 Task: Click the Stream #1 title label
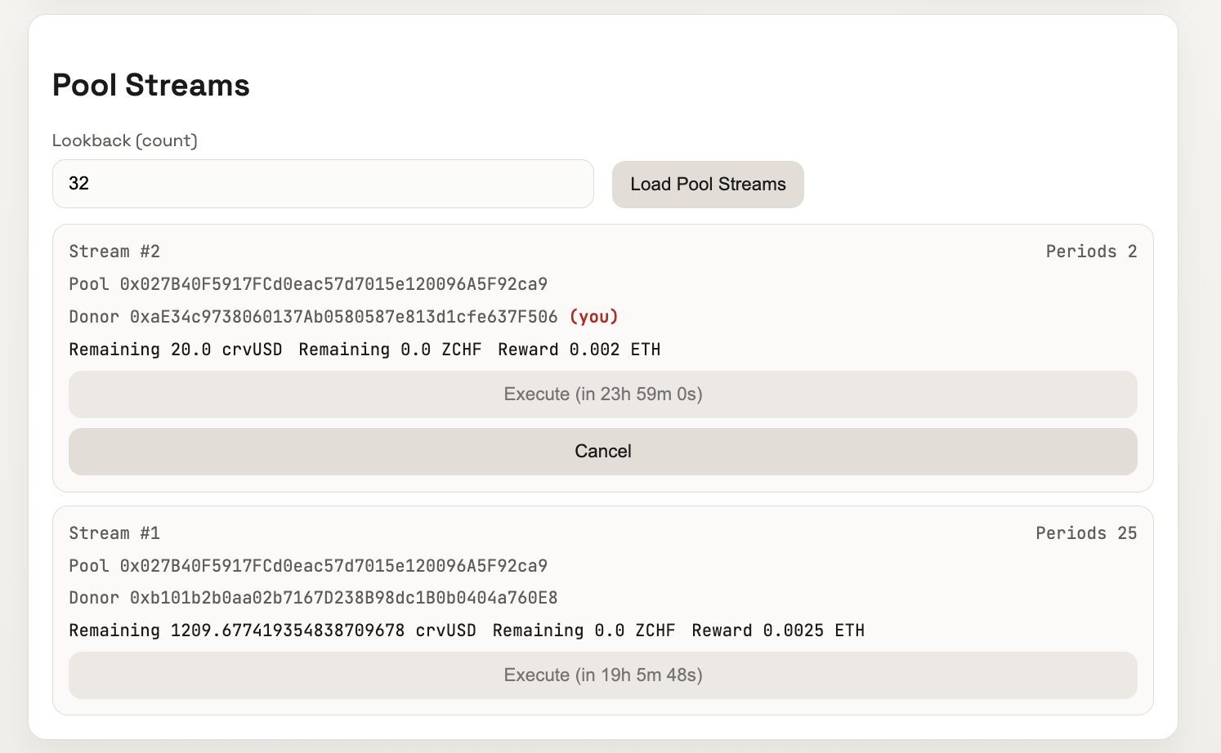click(114, 533)
